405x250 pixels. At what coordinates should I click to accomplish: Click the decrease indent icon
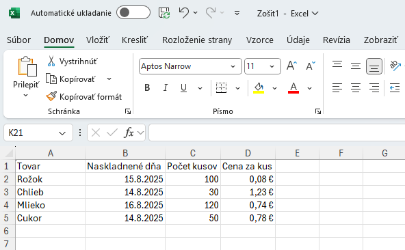point(395,88)
